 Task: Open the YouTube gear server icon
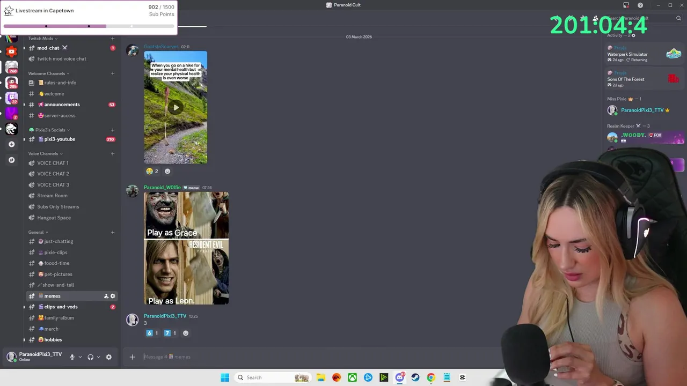[x=11, y=52]
